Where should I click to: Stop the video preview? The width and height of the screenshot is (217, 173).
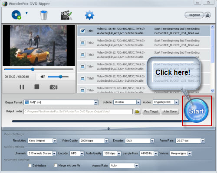click(37, 87)
